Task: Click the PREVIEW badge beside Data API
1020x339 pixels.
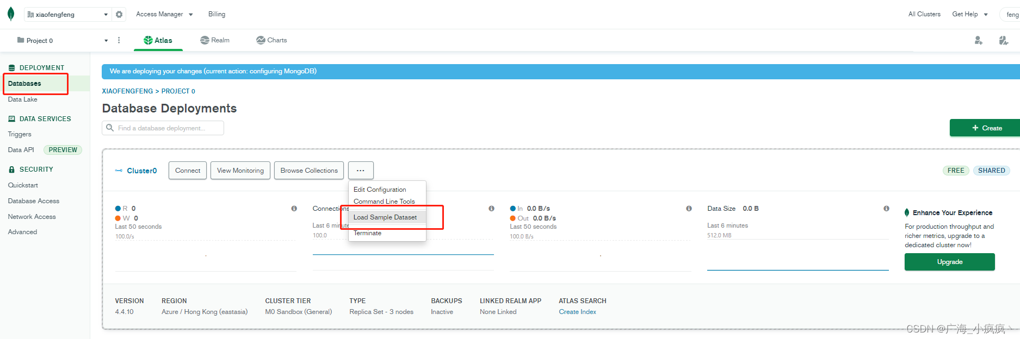Action: click(x=63, y=150)
